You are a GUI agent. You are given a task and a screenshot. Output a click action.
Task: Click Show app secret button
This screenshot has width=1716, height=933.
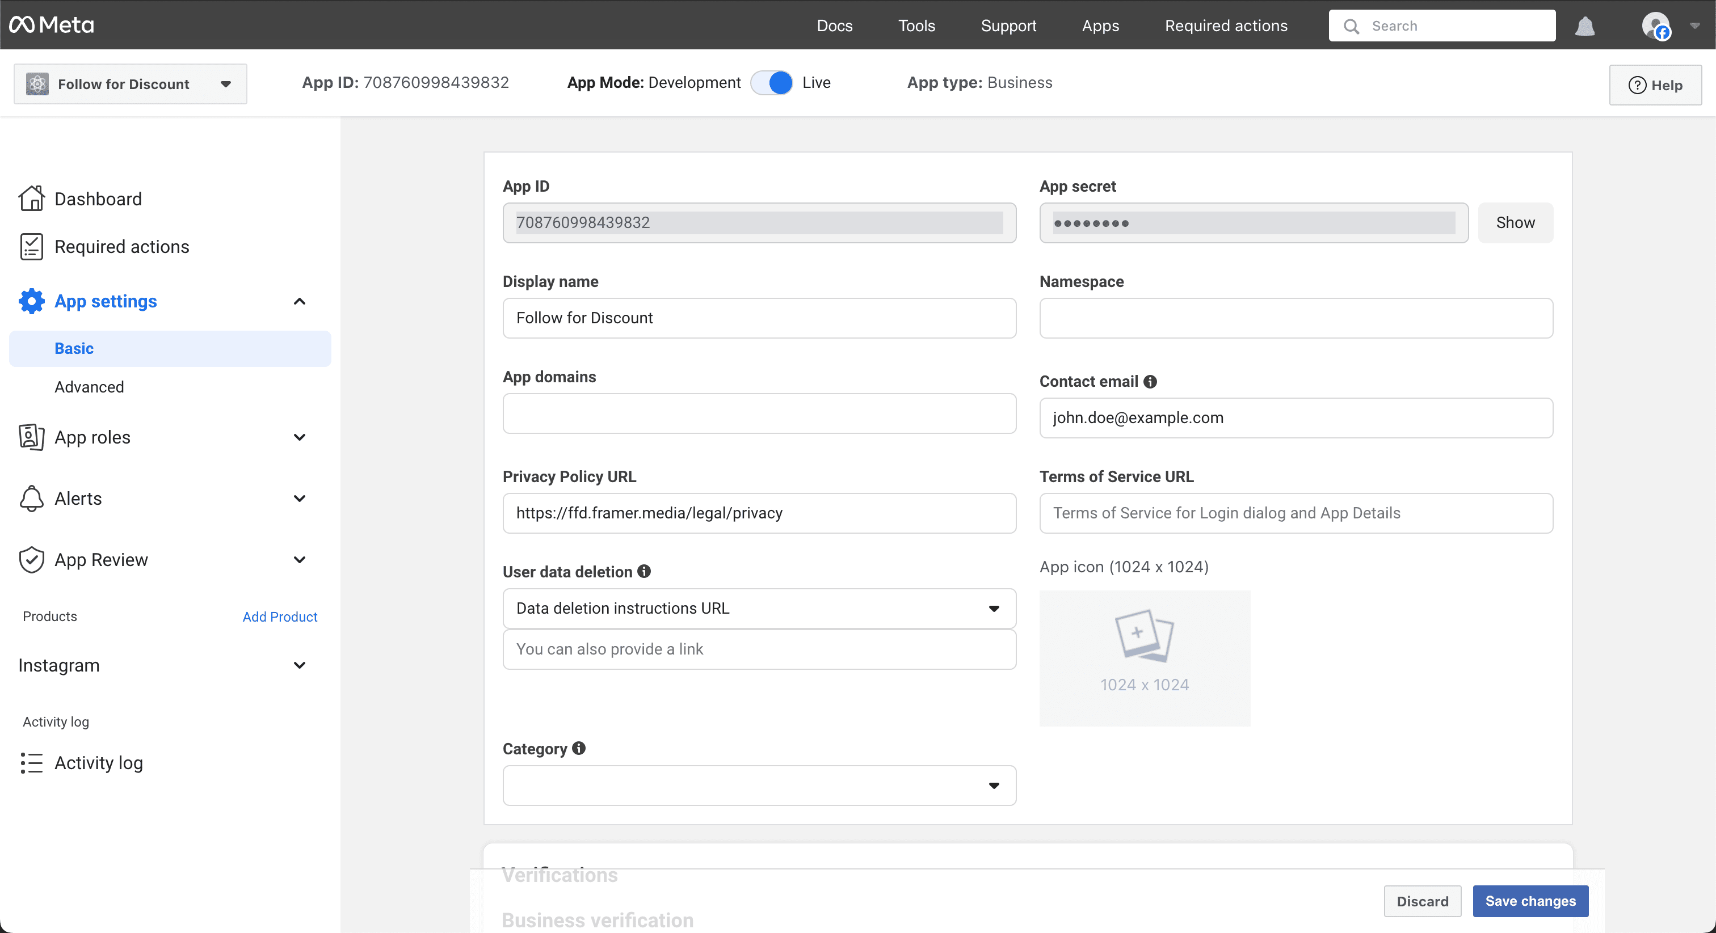(1516, 222)
